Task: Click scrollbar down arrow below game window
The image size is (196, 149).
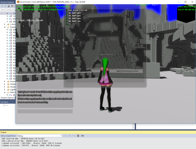Action: click(x=134, y=128)
